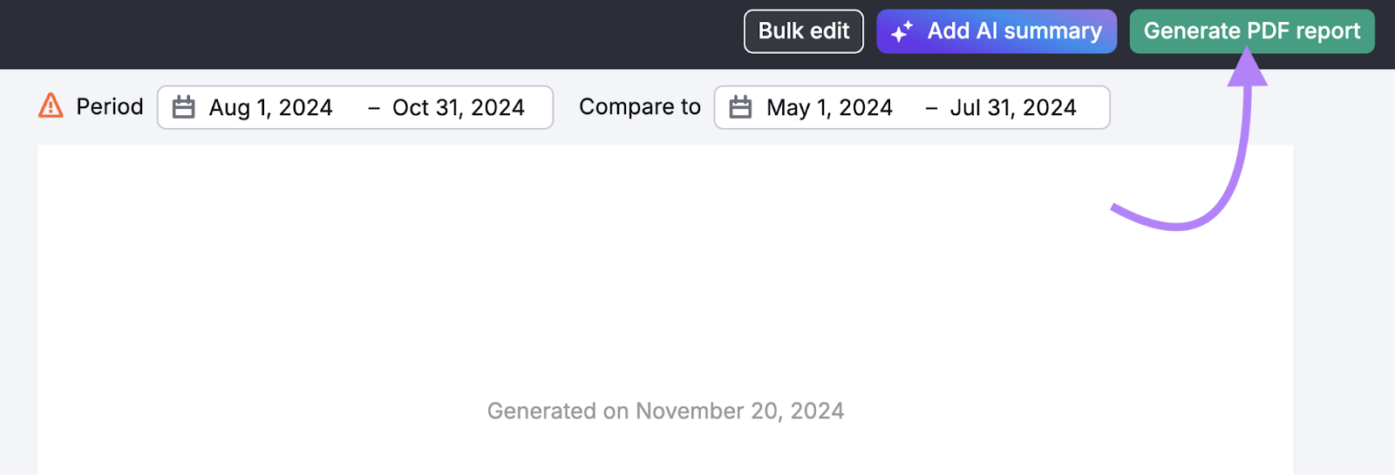Change the May 1, 2024 comparison start
Screen dimensions: 1395x475
pyautogui.click(x=829, y=107)
